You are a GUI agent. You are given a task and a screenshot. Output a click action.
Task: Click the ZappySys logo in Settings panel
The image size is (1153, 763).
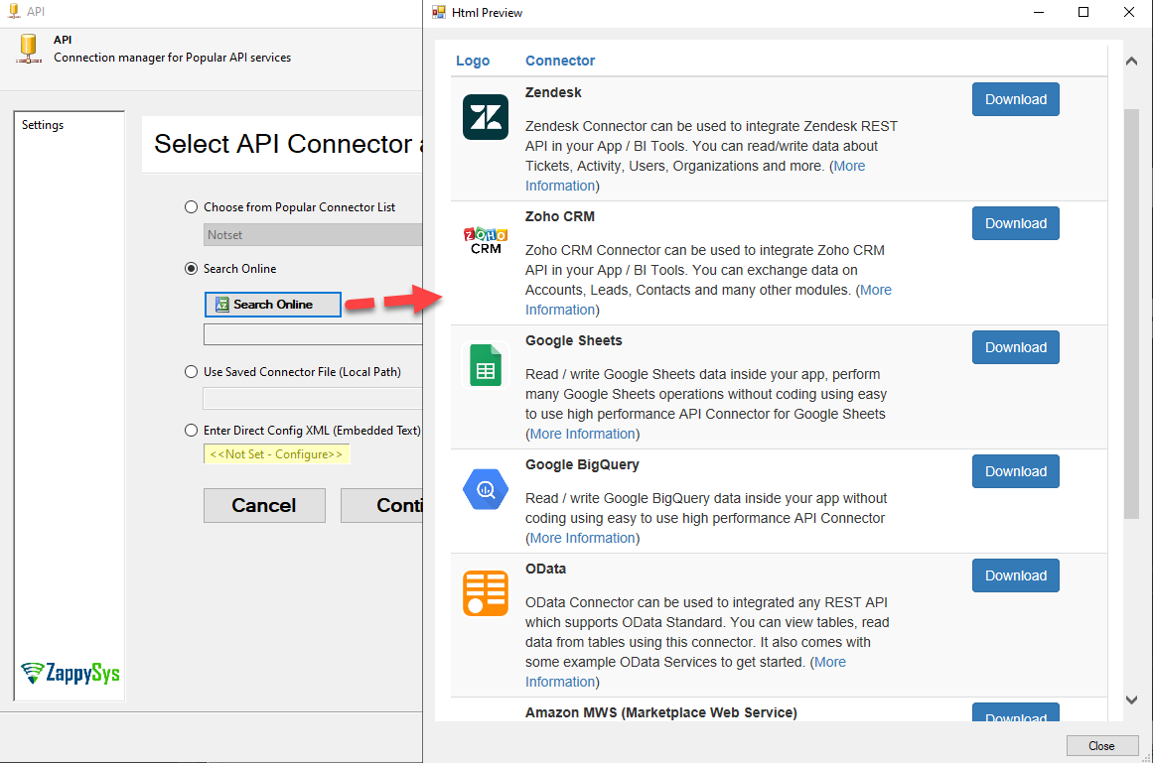(x=70, y=672)
